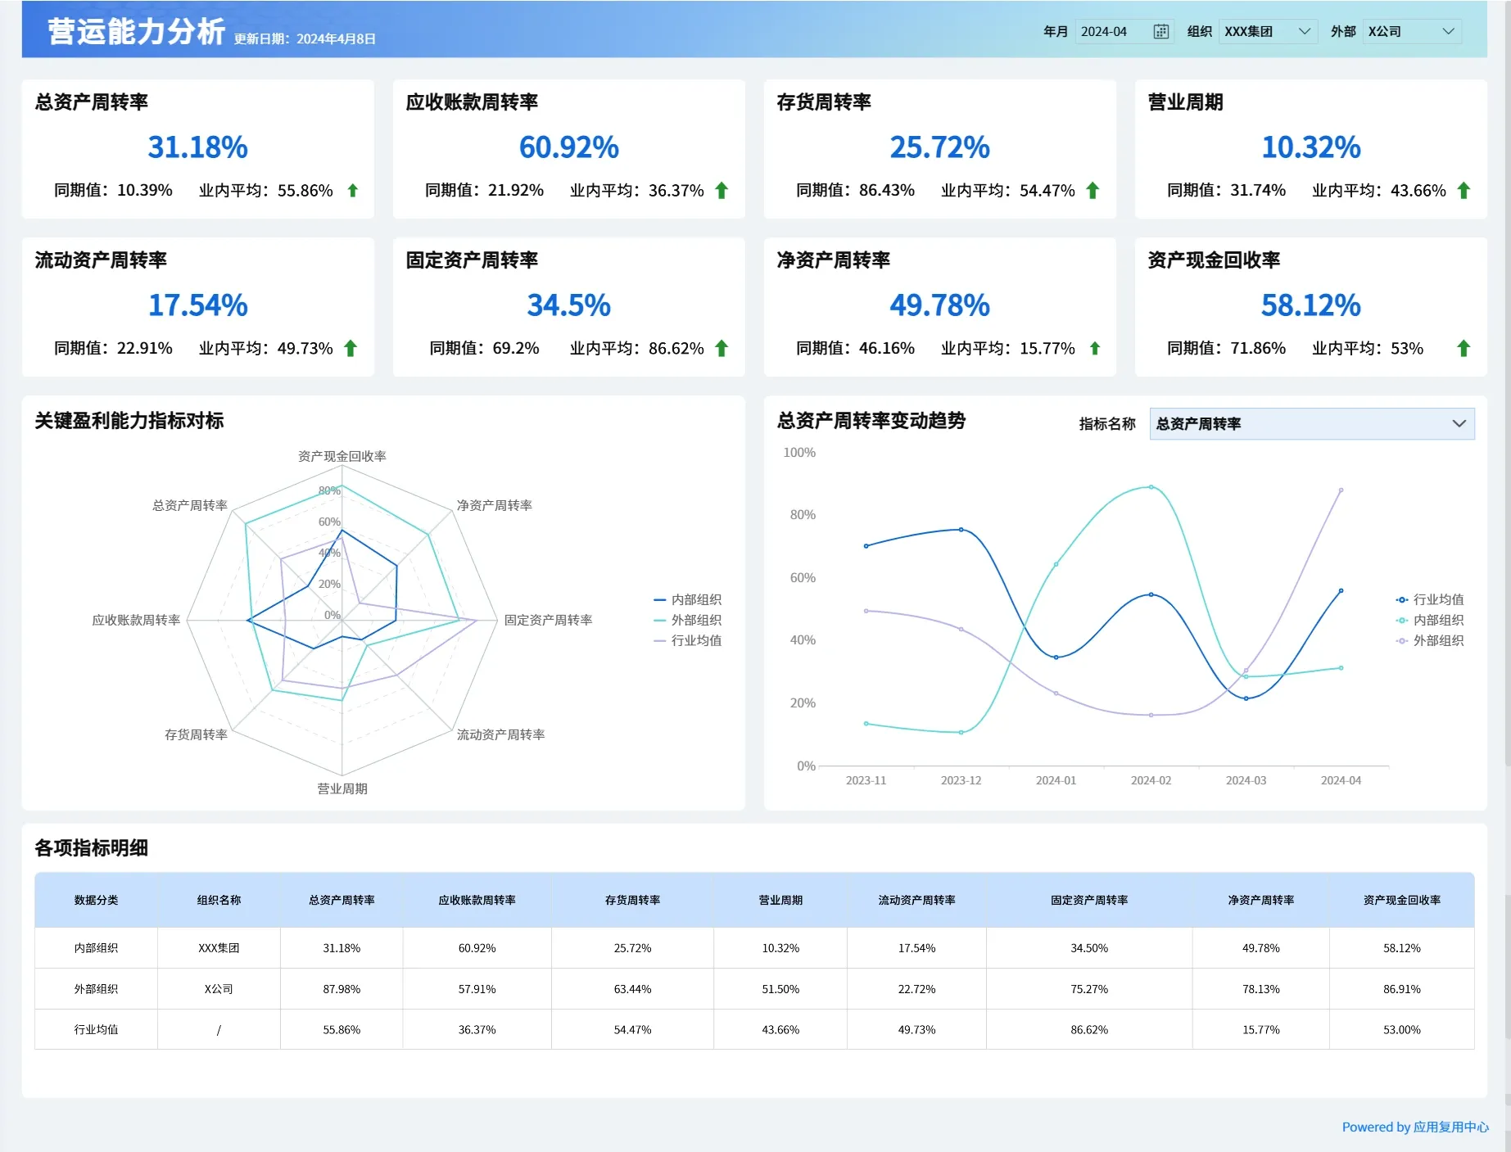Click the 年月 date field showing 2024-04
Screen dimensions: 1511x1152
pyautogui.click(x=1124, y=32)
